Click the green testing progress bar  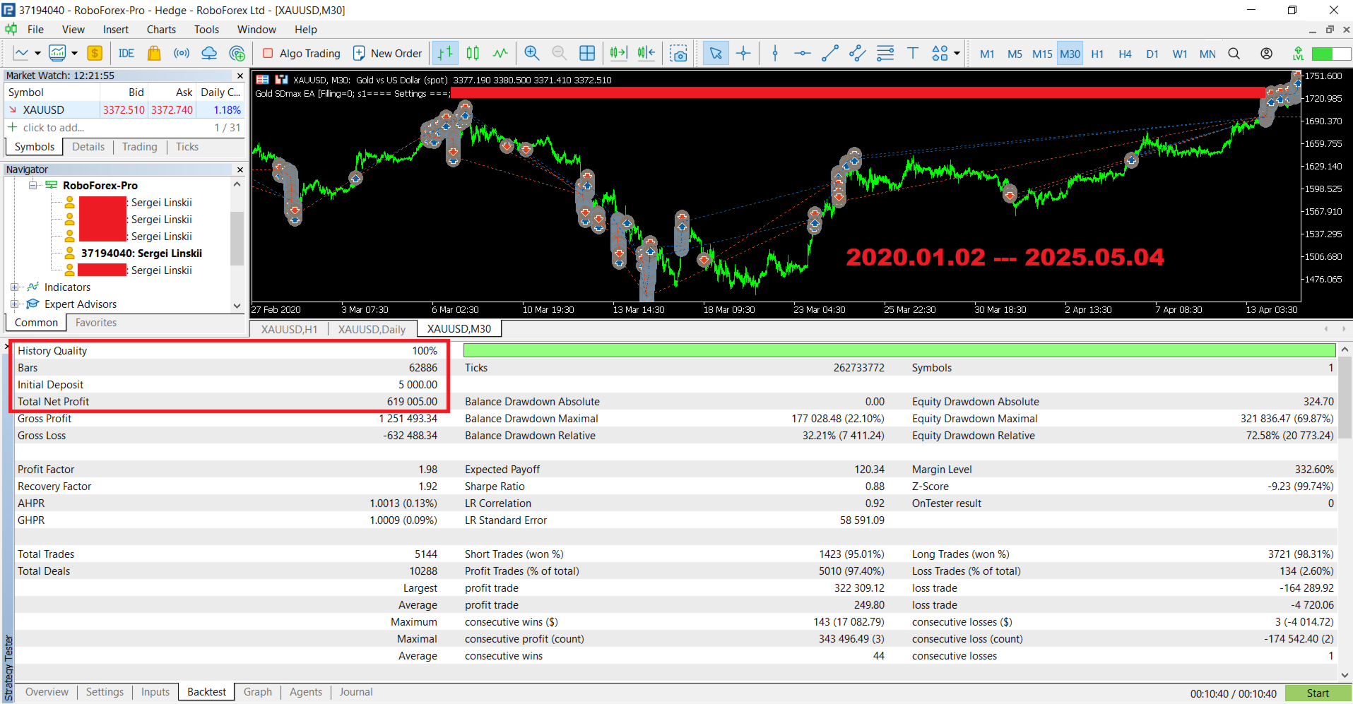point(899,350)
